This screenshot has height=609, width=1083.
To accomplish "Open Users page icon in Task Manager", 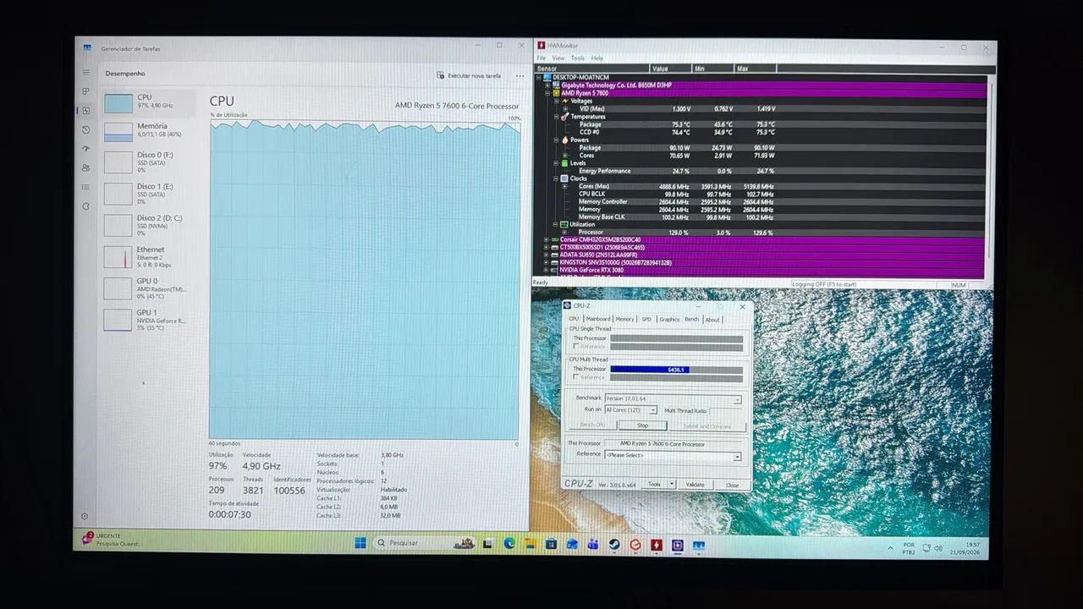I will (85, 168).
